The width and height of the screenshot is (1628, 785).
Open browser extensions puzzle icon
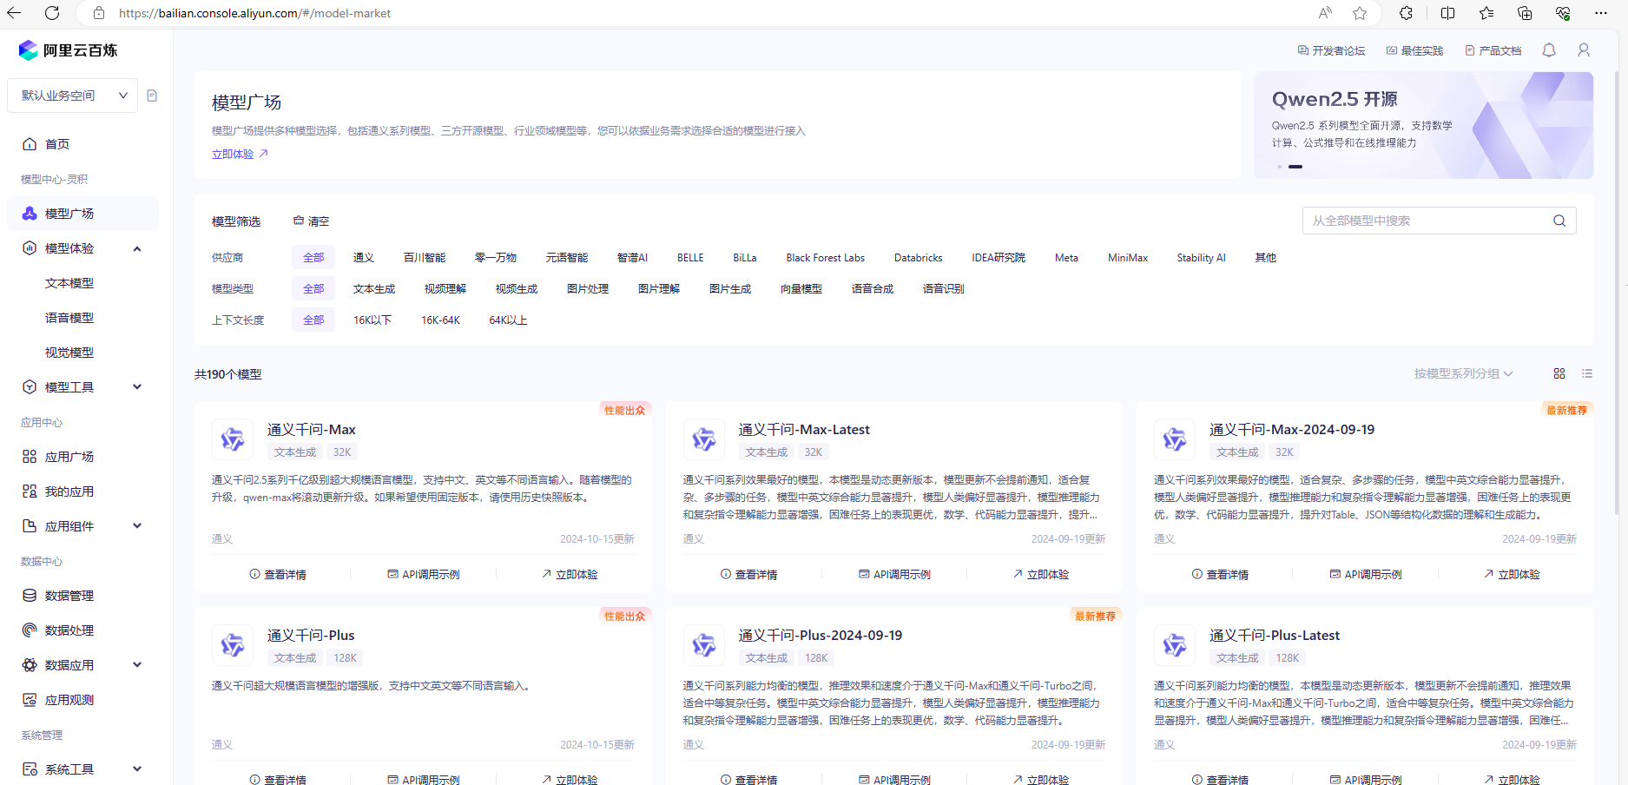(1406, 13)
